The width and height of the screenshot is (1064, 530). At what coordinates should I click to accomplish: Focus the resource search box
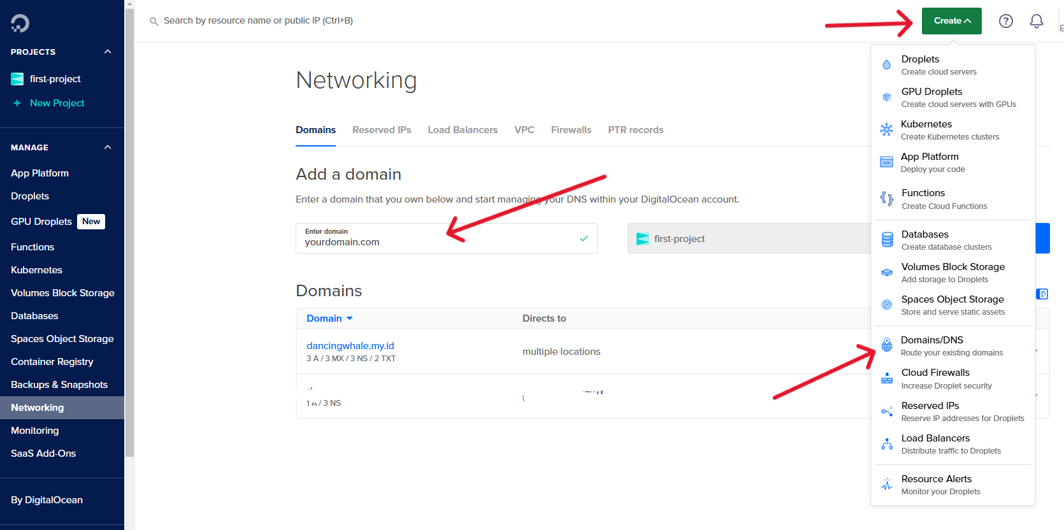click(258, 21)
